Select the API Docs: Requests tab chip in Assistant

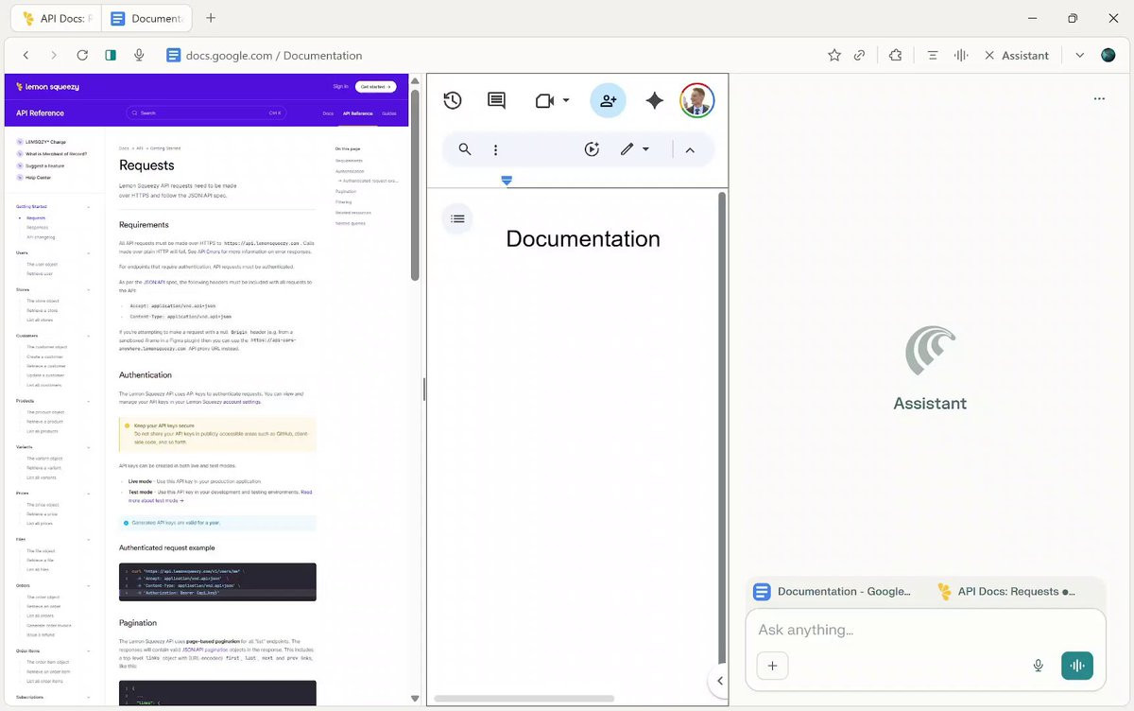point(1006,592)
